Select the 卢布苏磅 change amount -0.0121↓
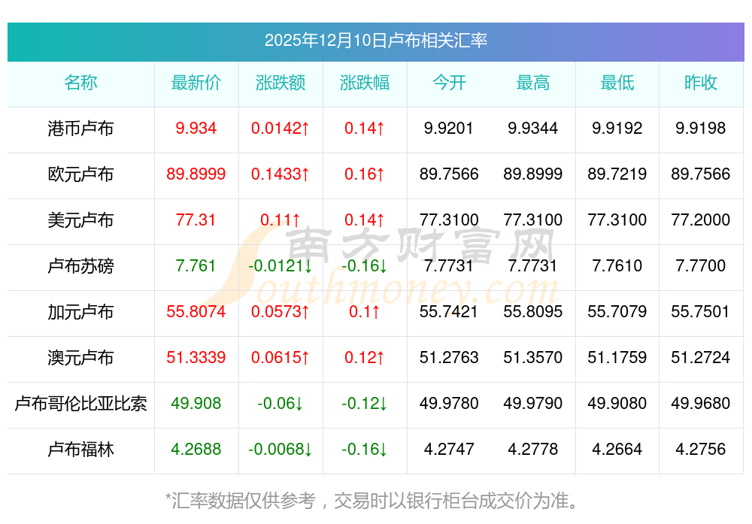The width and height of the screenshot is (752, 524). tap(280, 266)
